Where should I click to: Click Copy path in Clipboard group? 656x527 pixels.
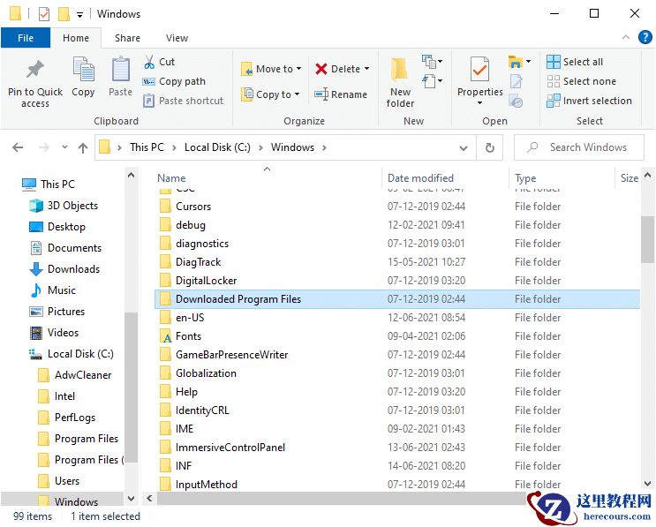pos(174,81)
